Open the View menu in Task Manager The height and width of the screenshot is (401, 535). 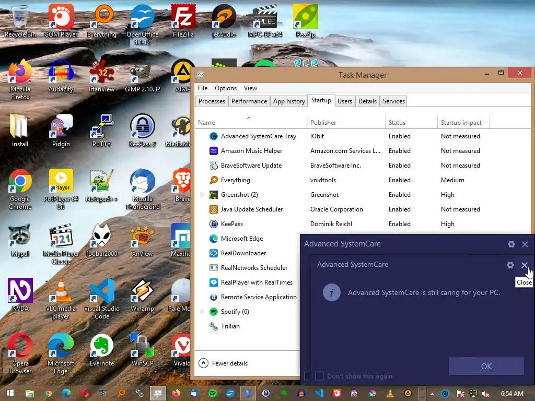point(250,88)
